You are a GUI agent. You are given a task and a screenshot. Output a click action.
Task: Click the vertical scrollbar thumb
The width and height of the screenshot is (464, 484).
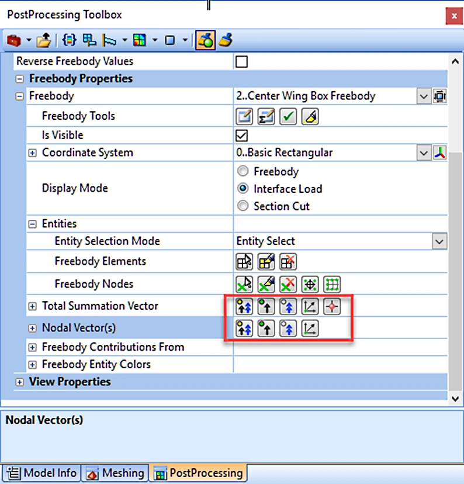click(455, 272)
